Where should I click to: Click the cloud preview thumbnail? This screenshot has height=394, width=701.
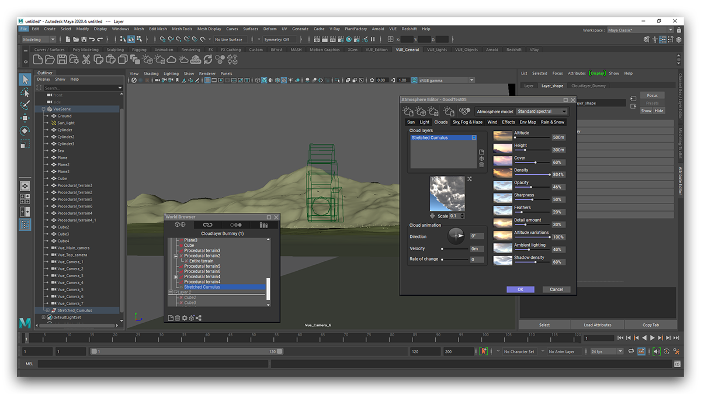point(447,193)
